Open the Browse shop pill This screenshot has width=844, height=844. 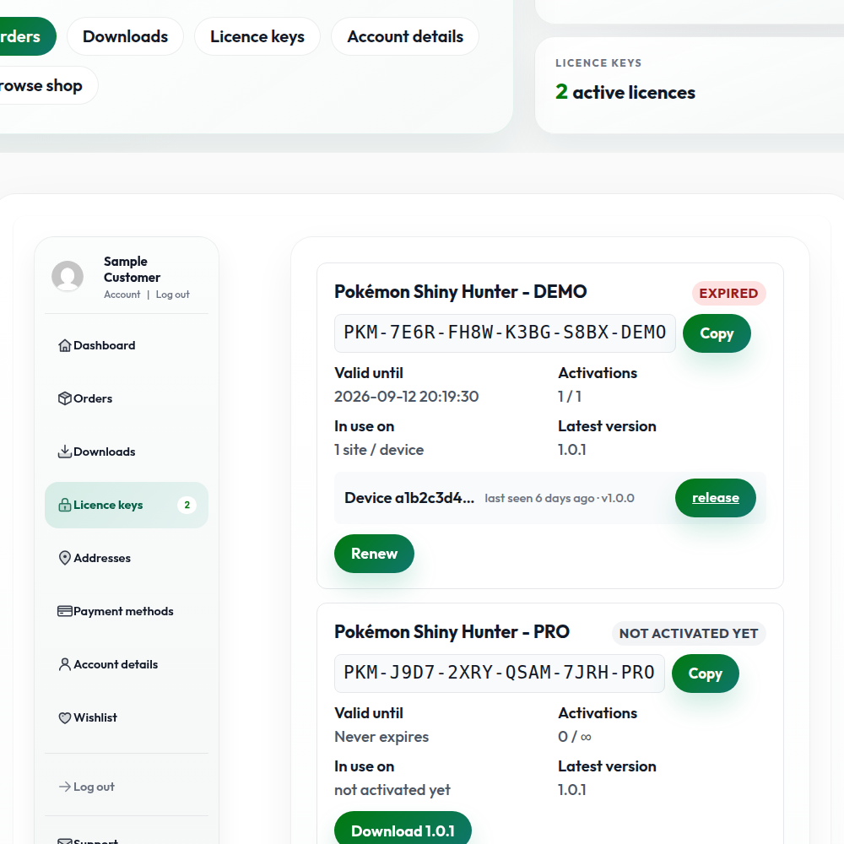click(47, 85)
